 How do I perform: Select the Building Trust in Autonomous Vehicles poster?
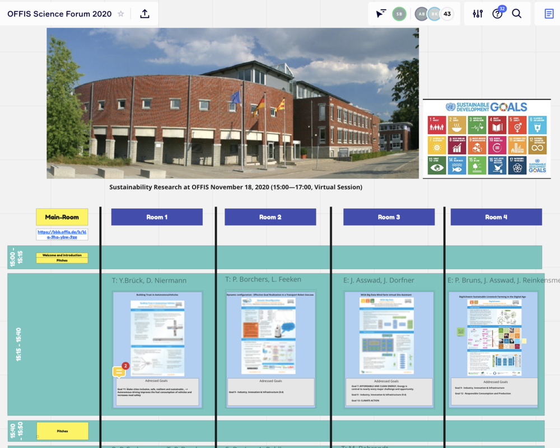click(x=157, y=336)
